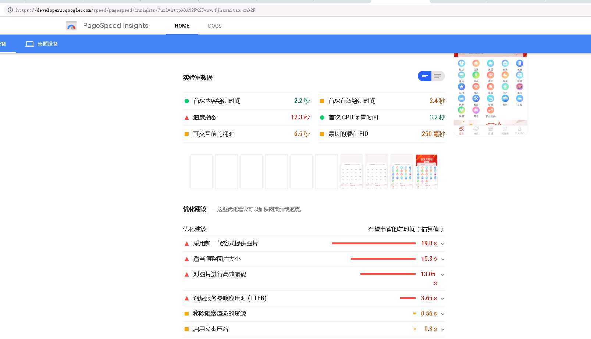This screenshot has width=591, height=339.
Task: Click the 有望节省的总时间 column header
Action: [x=406, y=229]
